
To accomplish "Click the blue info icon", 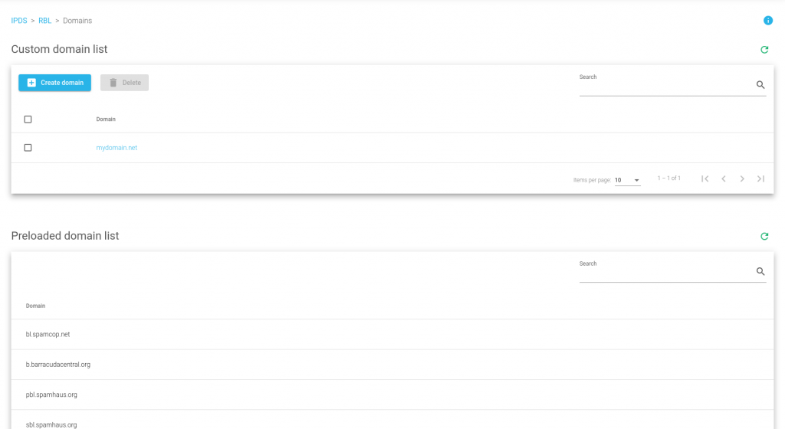I will coord(767,21).
